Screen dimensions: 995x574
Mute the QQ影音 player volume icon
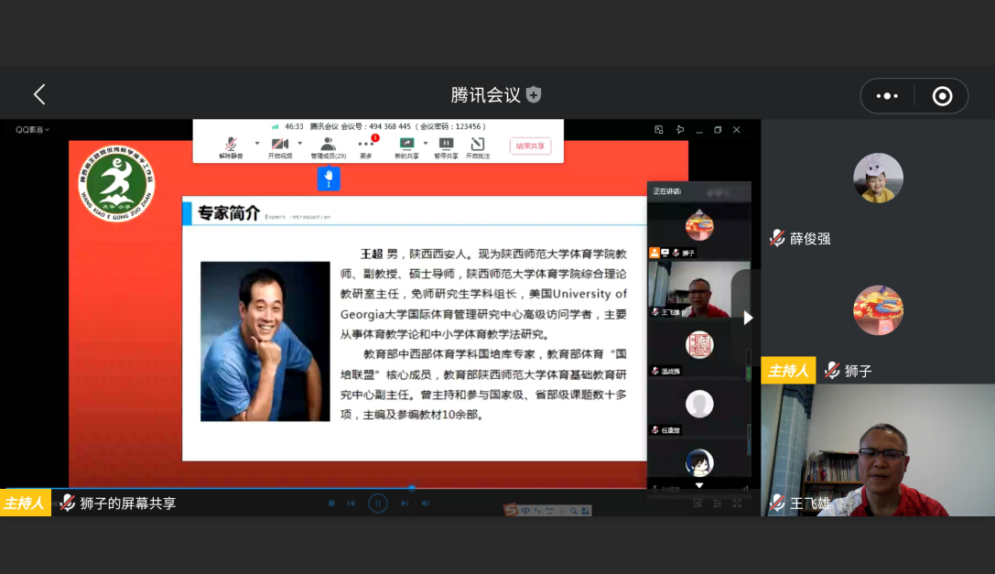click(x=426, y=504)
